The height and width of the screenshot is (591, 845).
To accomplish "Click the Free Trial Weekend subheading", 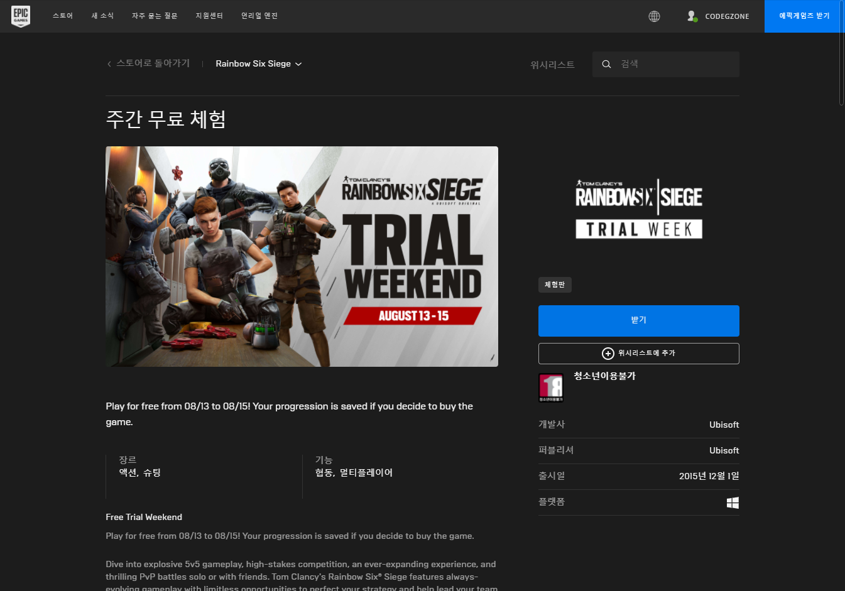I will pyautogui.click(x=144, y=518).
